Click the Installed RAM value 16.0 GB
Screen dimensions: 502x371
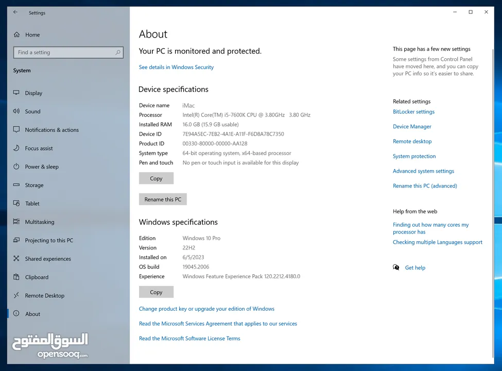pos(211,124)
